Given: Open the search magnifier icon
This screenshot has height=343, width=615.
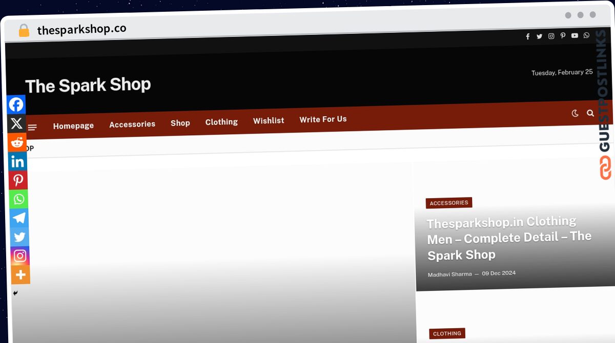Looking at the screenshot, I should coord(590,113).
